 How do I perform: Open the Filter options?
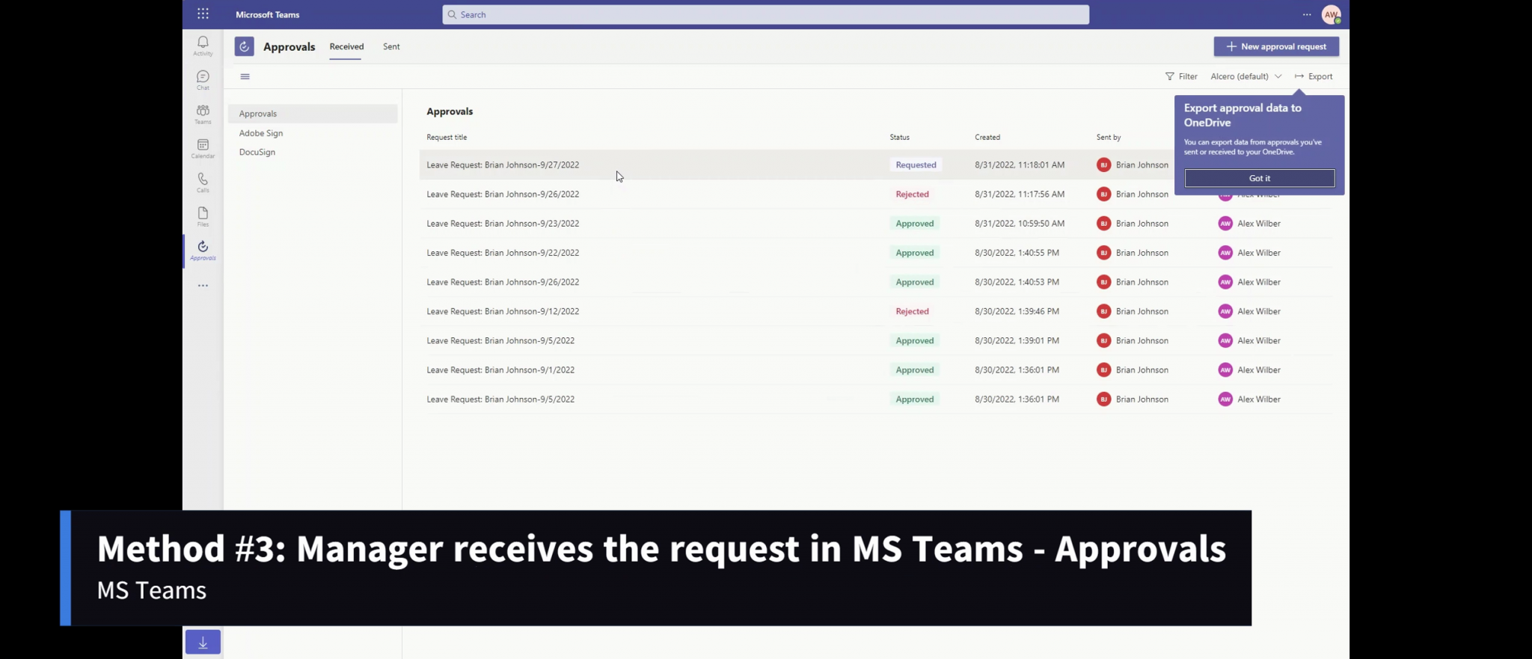[x=1181, y=76]
